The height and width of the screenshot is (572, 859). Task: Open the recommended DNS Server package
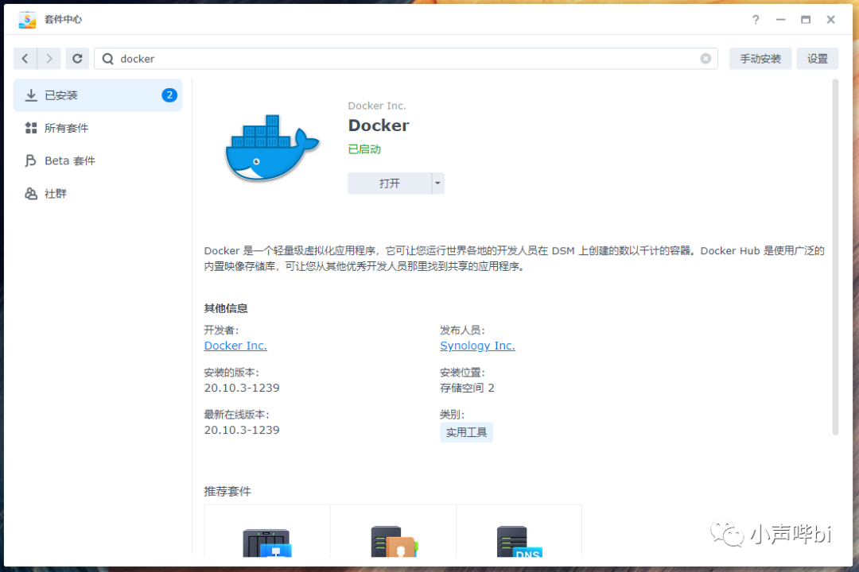[x=519, y=532]
